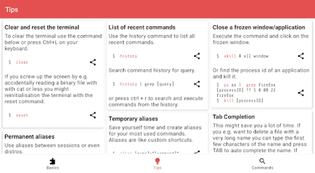Share the xkill command
The height and width of the screenshot is (173, 315).
(301, 56)
